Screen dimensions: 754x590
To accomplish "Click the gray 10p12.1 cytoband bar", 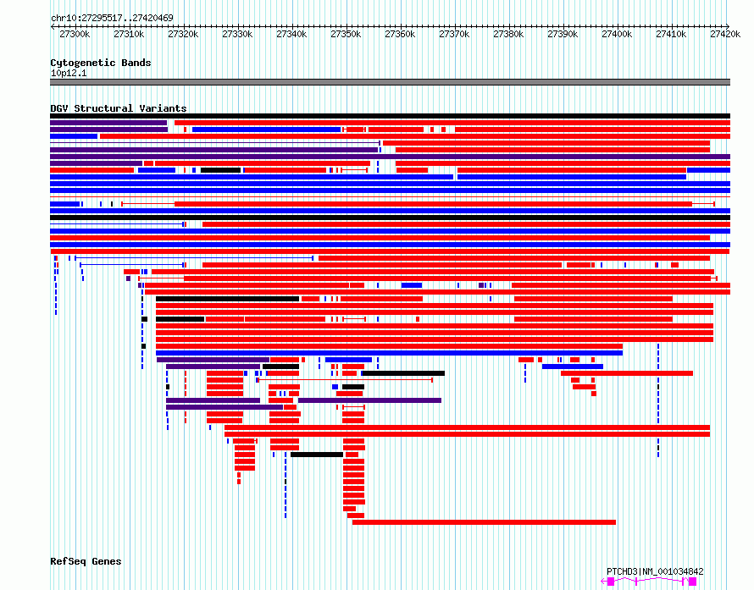I will [390, 82].
